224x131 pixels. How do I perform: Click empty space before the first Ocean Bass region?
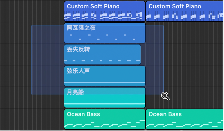pos(32,119)
